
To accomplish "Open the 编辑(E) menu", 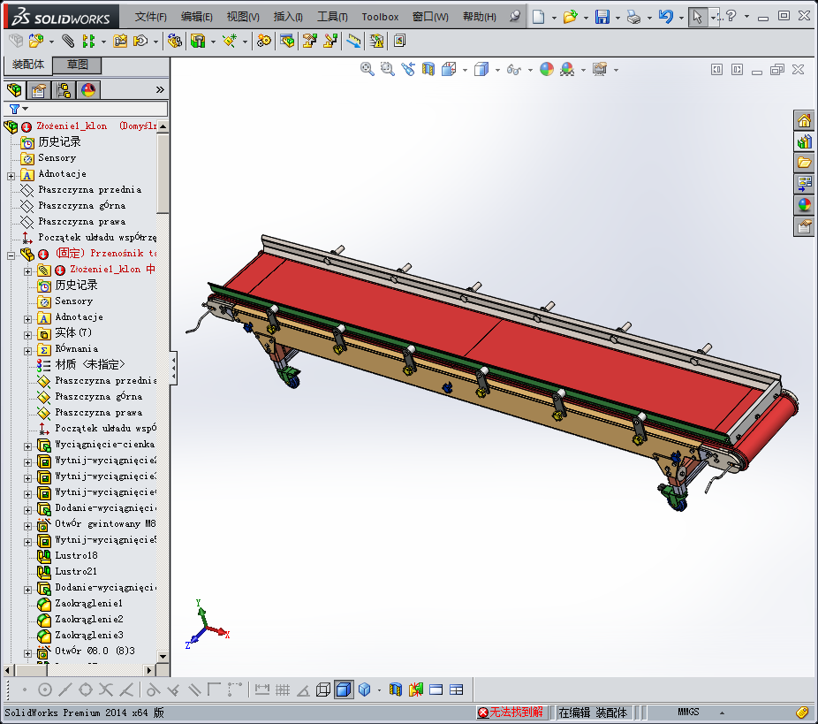I will click(x=197, y=17).
